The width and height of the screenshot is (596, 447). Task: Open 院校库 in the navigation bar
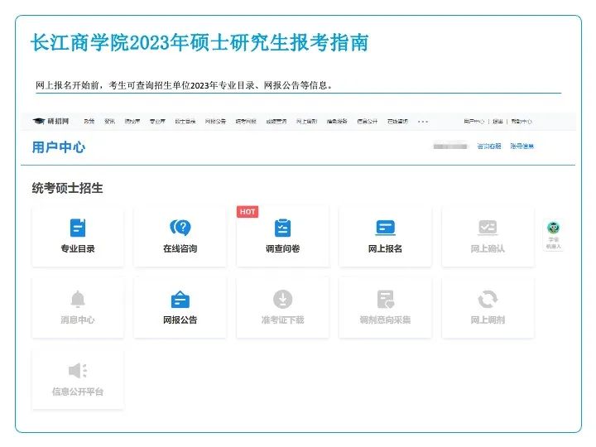click(x=132, y=121)
